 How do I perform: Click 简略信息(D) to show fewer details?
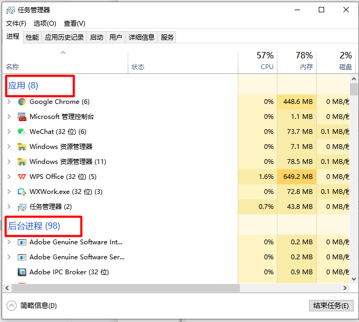(39, 305)
